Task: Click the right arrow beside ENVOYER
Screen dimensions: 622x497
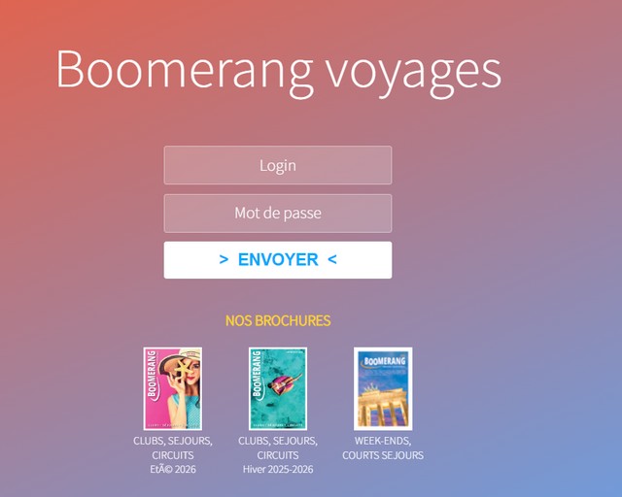Action: (x=332, y=260)
